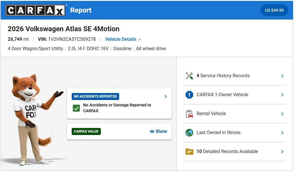Open 10 Detailed Records Available
Screen dimensions: 294x172
[x=234, y=152]
